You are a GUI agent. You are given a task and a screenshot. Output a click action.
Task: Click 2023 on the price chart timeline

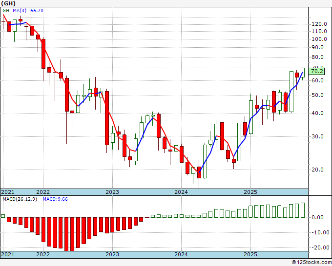click(x=112, y=192)
